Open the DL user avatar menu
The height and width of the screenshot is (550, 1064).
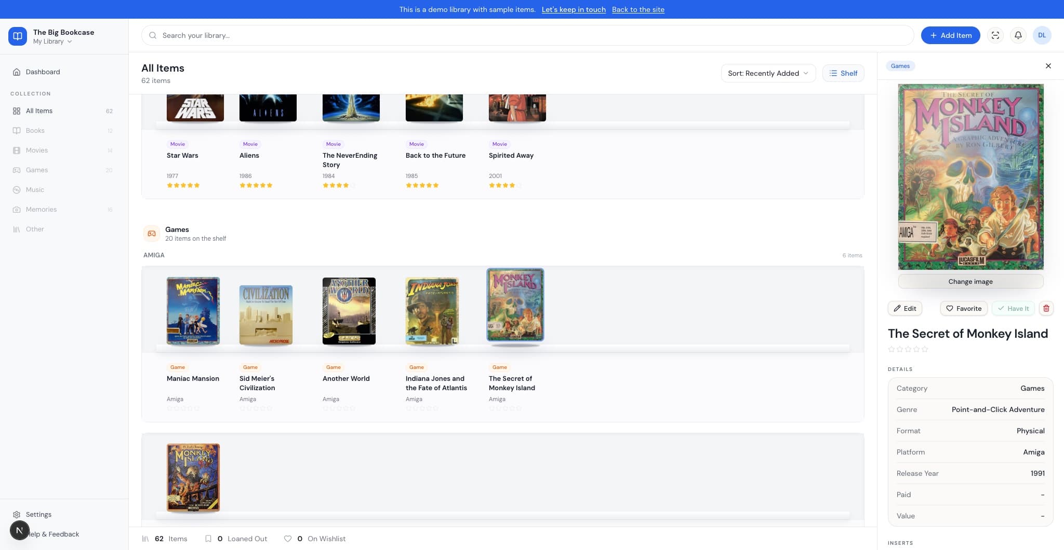1042,35
